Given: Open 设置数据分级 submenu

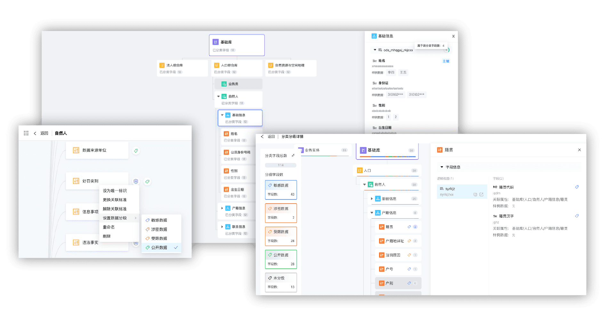Looking at the screenshot, I should click(119, 218).
